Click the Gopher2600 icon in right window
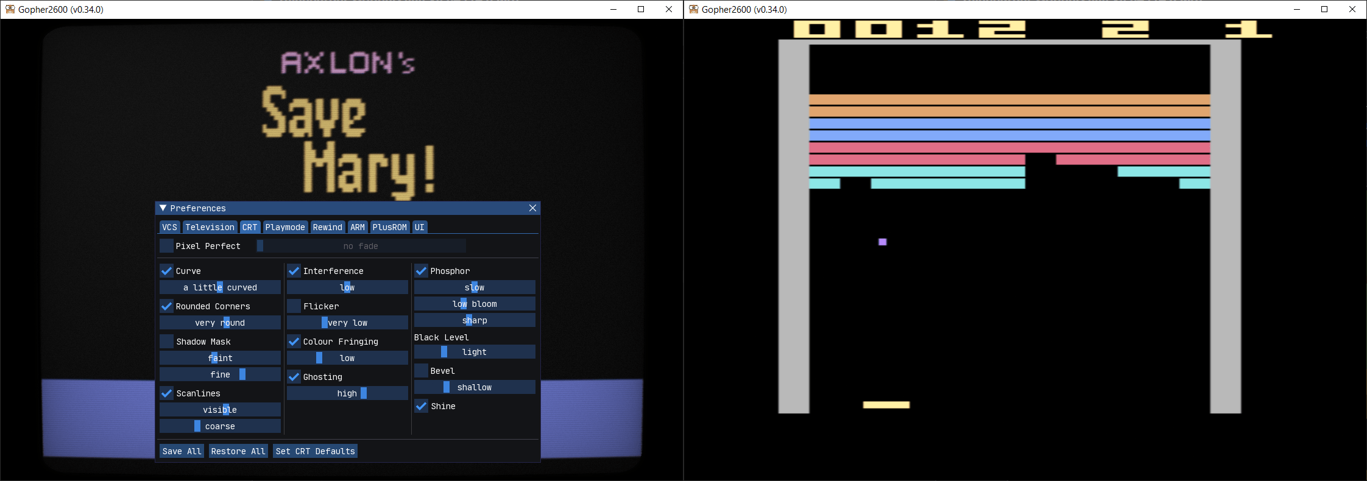This screenshot has height=481, width=1367. point(693,9)
